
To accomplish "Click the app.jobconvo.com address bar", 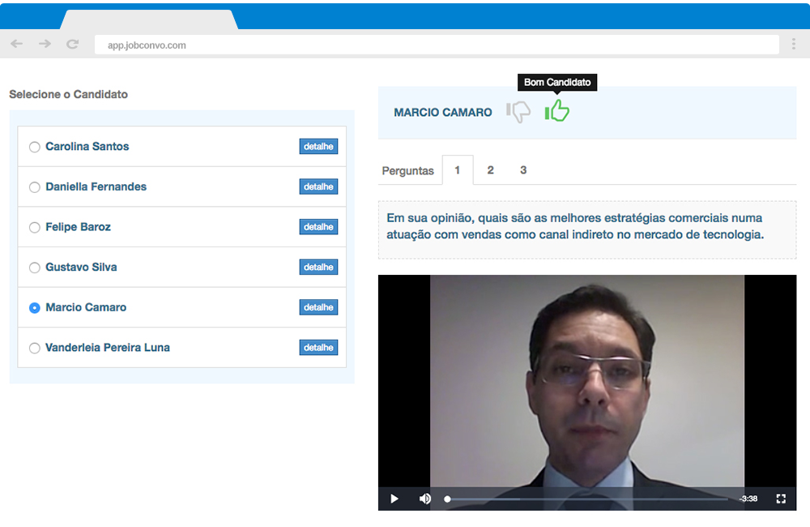I will point(437,45).
